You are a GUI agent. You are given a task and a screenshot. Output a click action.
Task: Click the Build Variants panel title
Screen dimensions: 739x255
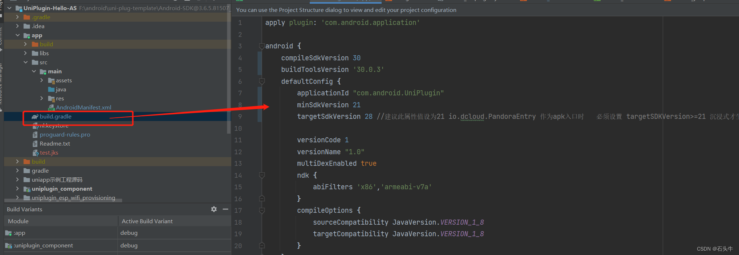[x=25, y=209]
